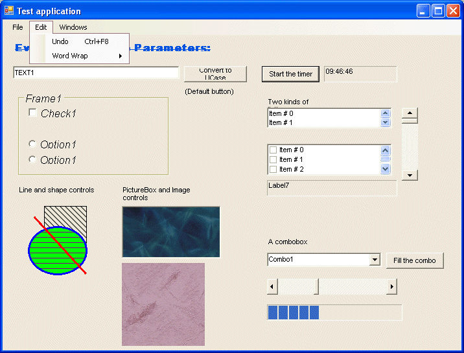Click the blue texture picture box

171,232
